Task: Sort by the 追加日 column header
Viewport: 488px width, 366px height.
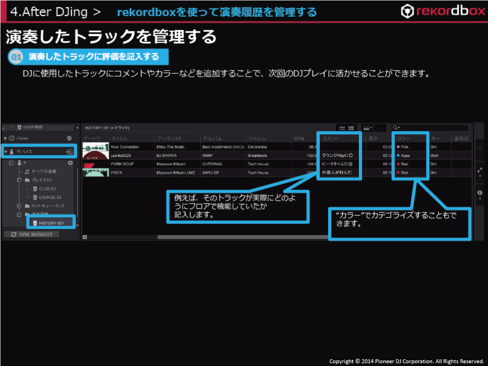Action: pyautogui.click(x=461, y=139)
